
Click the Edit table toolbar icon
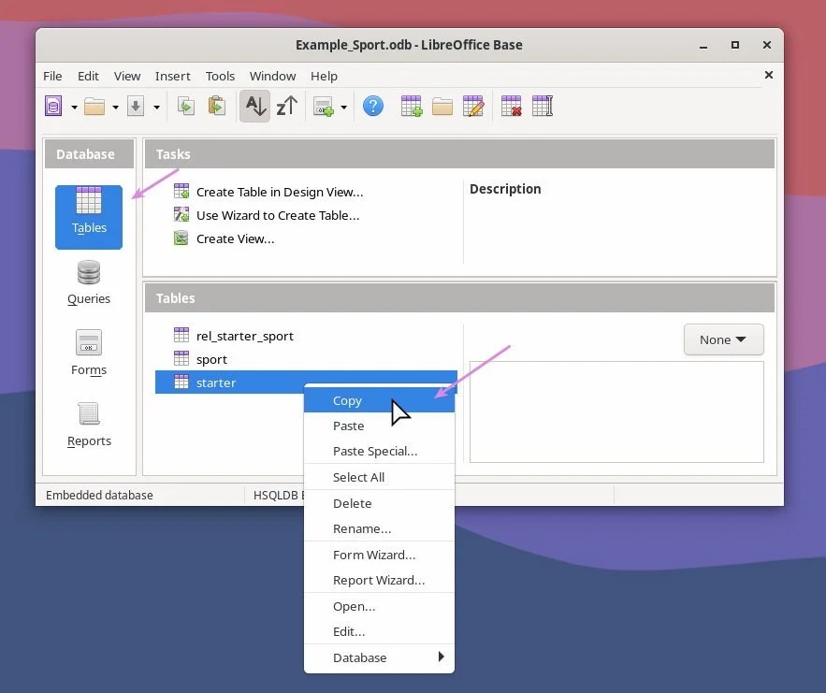click(473, 106)
